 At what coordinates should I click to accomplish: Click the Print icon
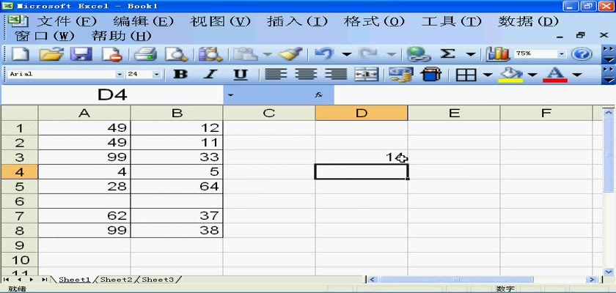146,54
